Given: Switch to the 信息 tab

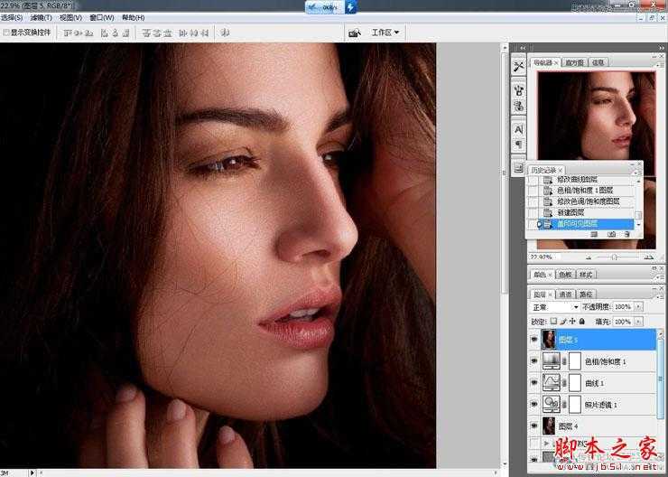Looking at the screenshot, I should [x=598, y=62].
